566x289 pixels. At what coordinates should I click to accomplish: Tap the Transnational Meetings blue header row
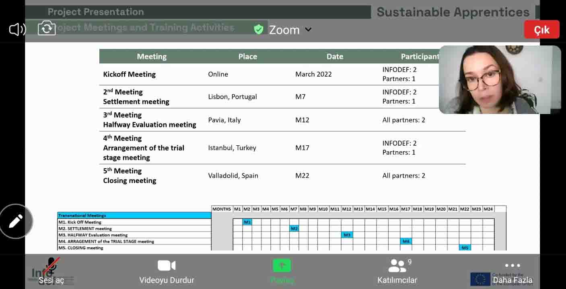point(134,216)
